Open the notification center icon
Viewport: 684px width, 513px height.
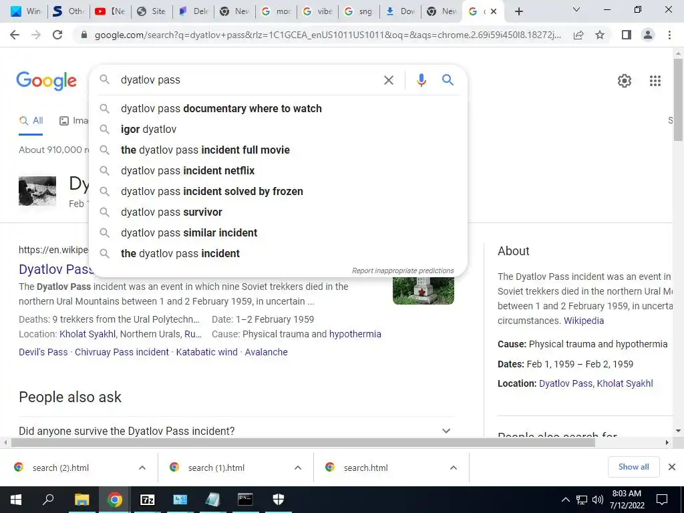pos(662,500)
